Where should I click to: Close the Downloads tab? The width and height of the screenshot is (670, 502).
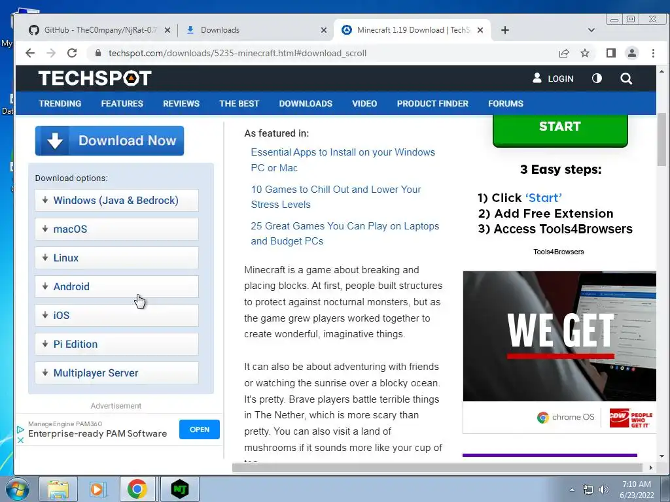point(323,30)
